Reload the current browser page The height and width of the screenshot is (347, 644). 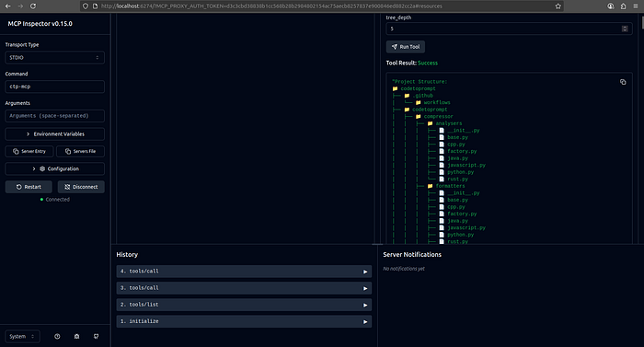(33, 6)
